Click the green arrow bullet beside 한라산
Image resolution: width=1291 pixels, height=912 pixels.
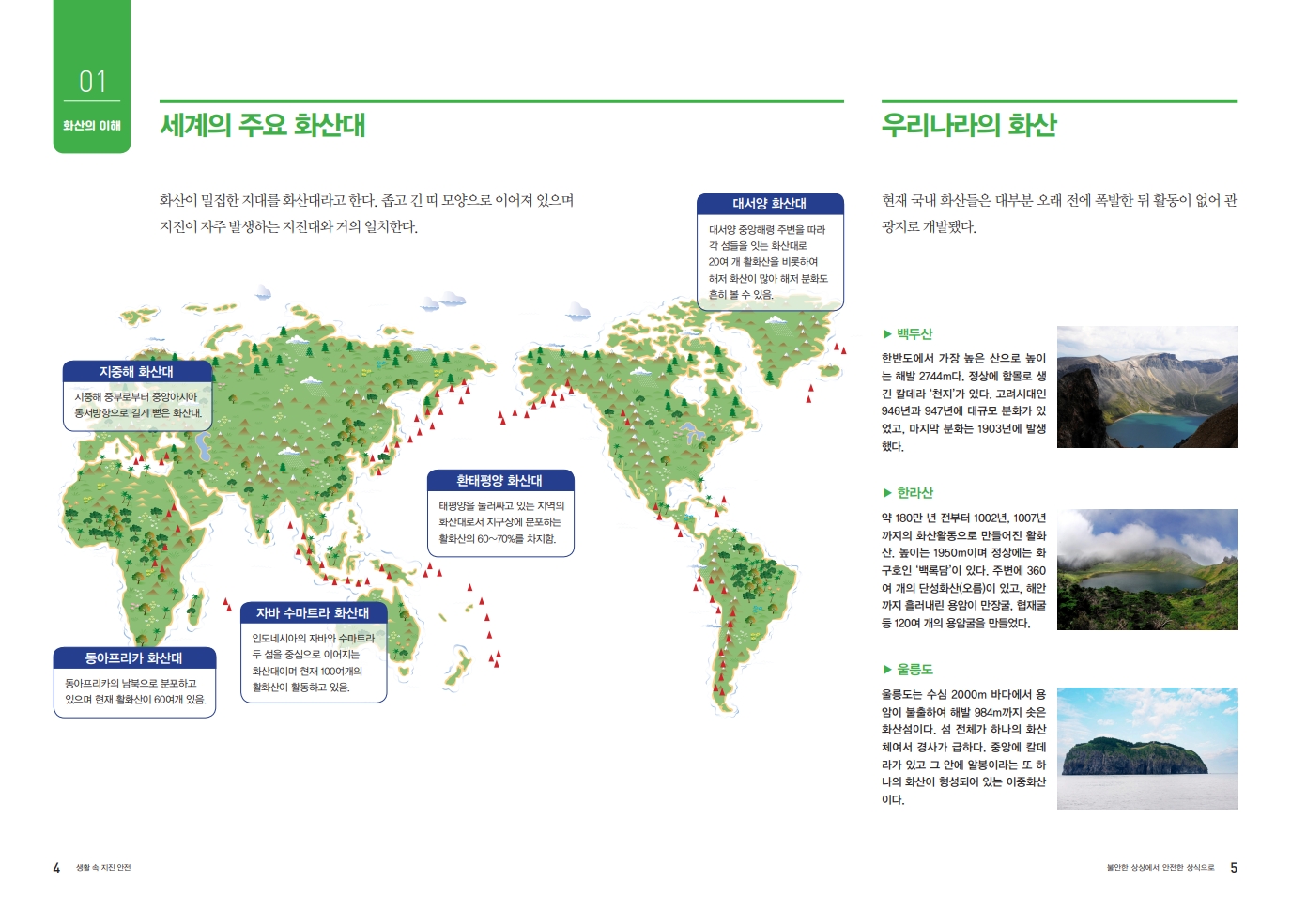(887, 493)
